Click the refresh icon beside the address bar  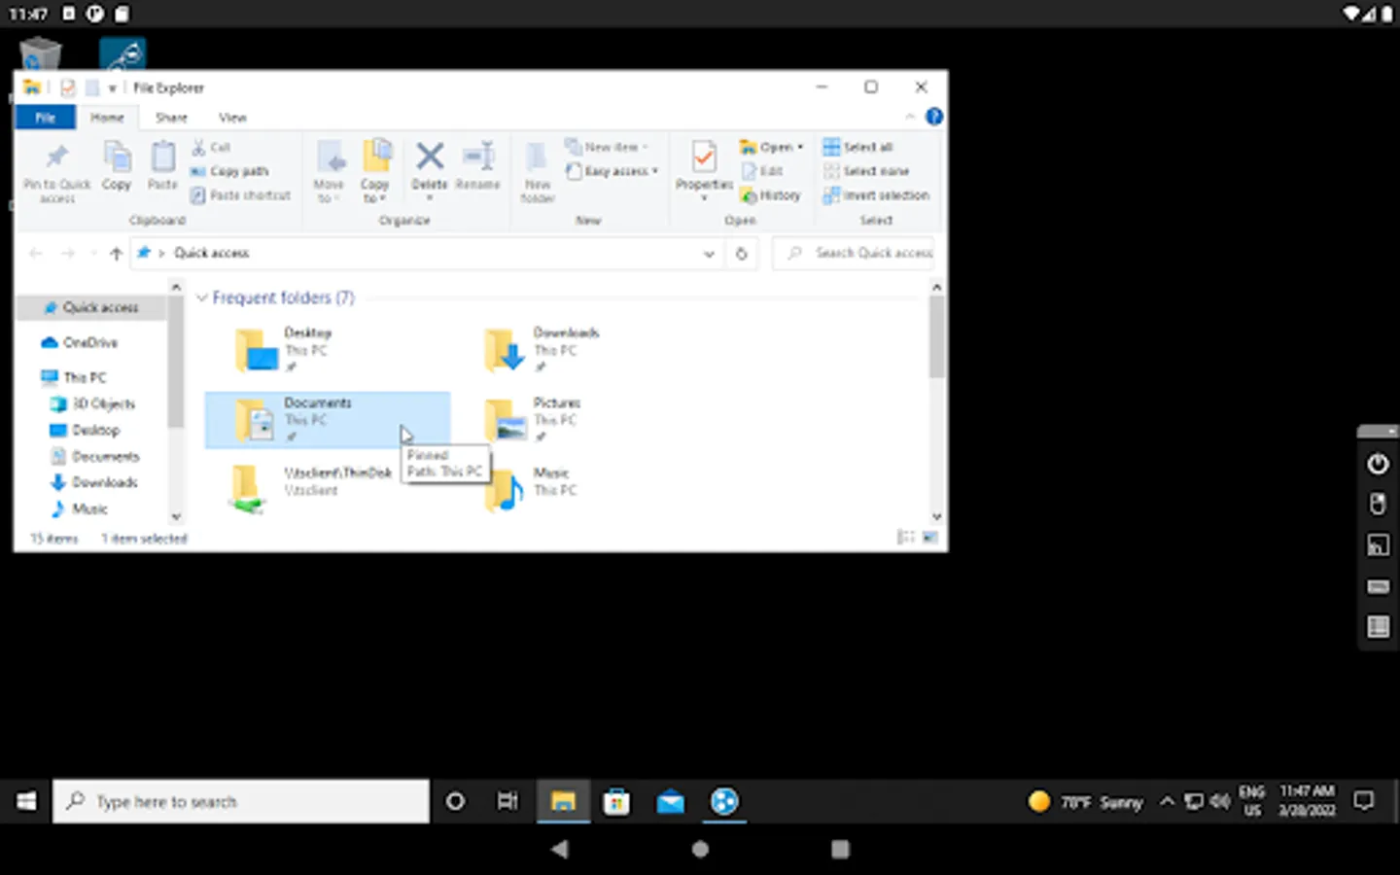(741, 254)
